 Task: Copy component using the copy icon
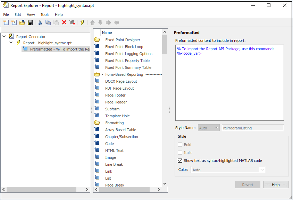(x=48, y=22)
